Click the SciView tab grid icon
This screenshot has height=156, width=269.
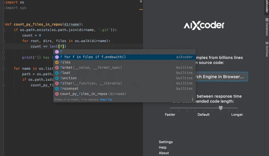point(267,43)
